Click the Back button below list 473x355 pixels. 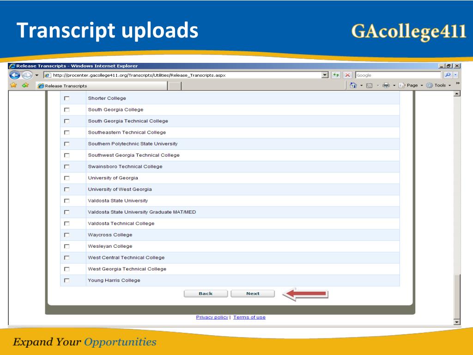pos(206,294)
